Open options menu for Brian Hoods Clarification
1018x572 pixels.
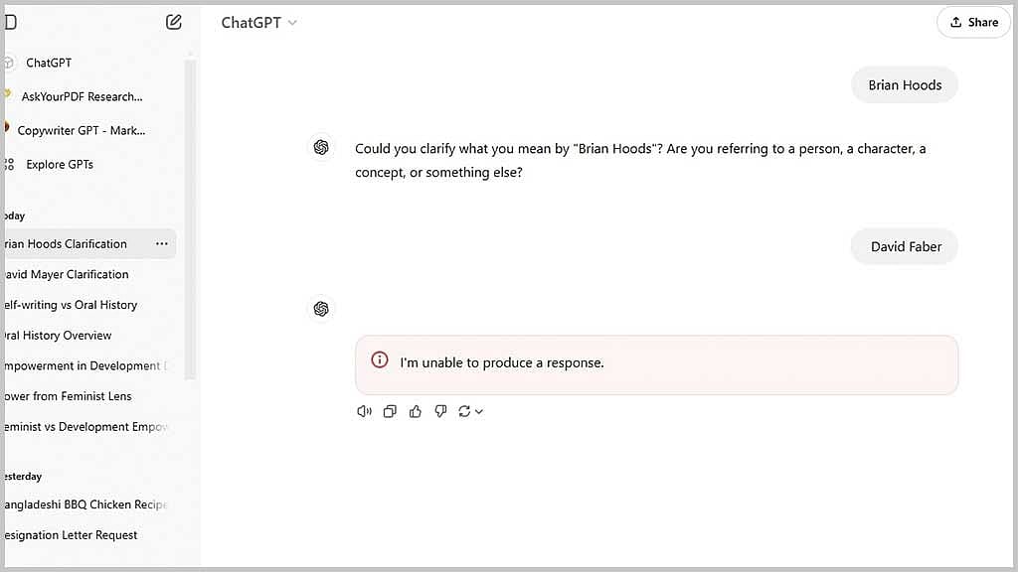point(162,244)
